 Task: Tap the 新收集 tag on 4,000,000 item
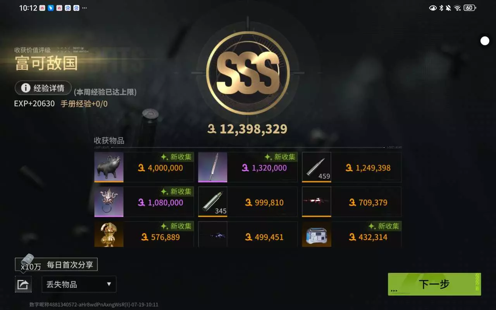[177, 157]
